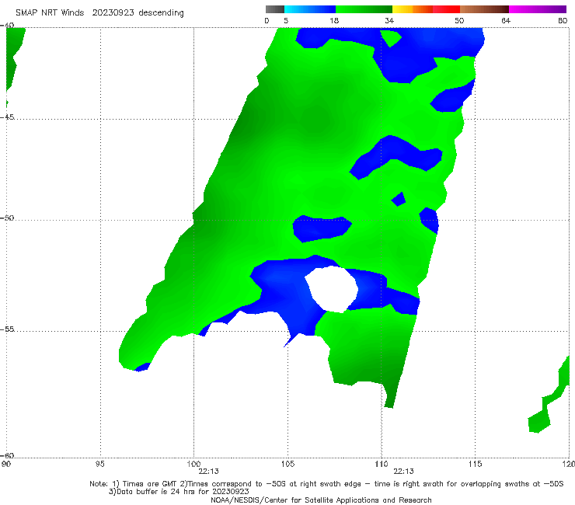575x505 pixels.
Task: Click the colorbar label '34'
Action: [389, 20]
